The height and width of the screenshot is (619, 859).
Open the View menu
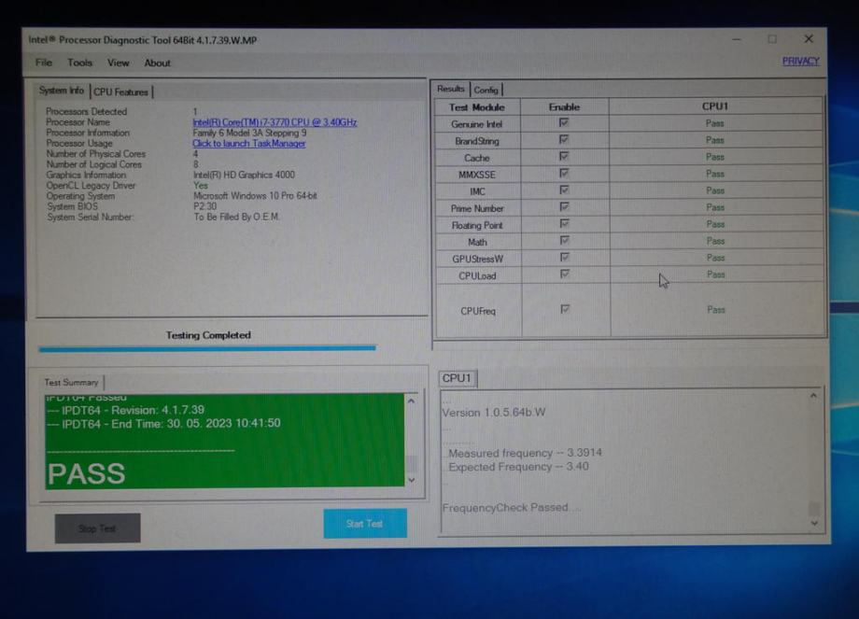point(118,63)
